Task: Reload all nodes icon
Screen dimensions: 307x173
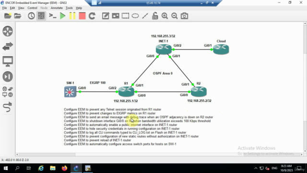Action: point(92,16)
